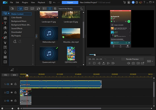The image size is (156, 110).
Task: Pause preview playback
Action: (x=90, y=63)
